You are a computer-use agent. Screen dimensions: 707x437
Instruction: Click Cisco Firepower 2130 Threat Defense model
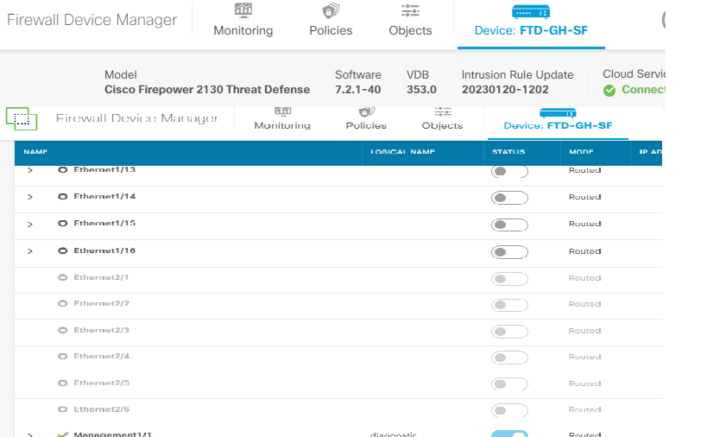click(207, 90)
